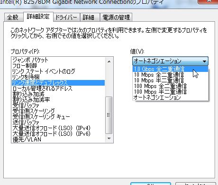Switch to the 全般 tab
Viewport: 218px width, 185px height.
coord(14,17)
